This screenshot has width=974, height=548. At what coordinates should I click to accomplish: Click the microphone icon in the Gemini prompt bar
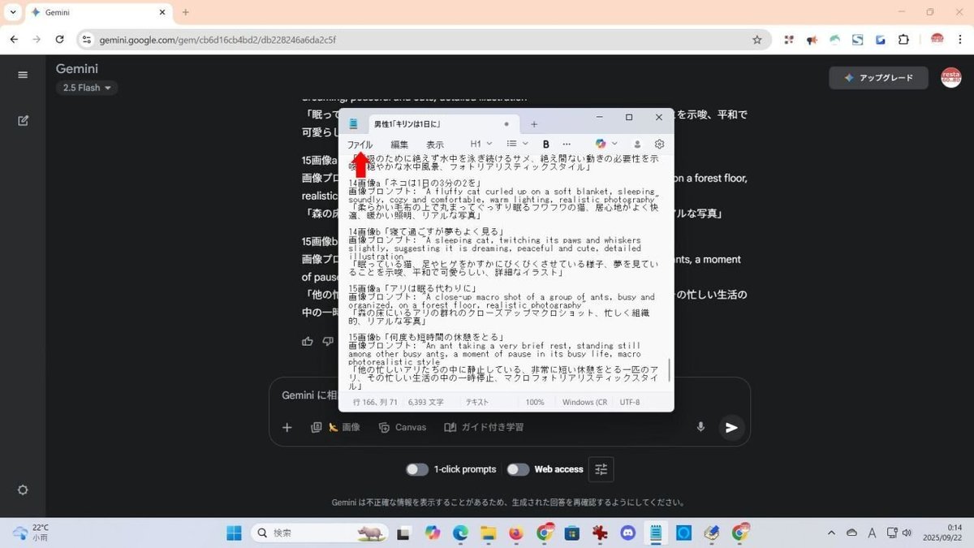tap(700, 426)
